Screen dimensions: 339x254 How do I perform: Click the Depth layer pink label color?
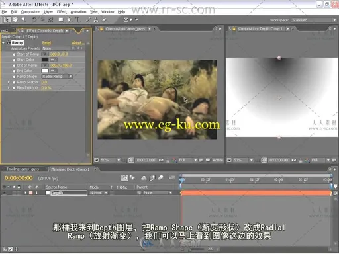click(x=30, y=192)
